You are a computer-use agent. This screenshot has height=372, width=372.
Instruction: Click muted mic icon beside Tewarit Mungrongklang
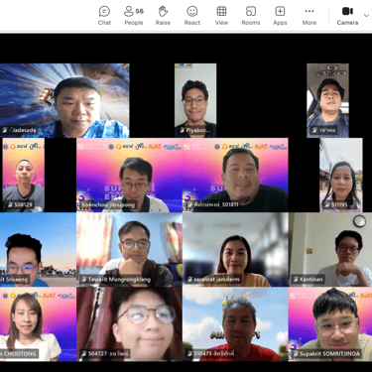click(84, 280)
